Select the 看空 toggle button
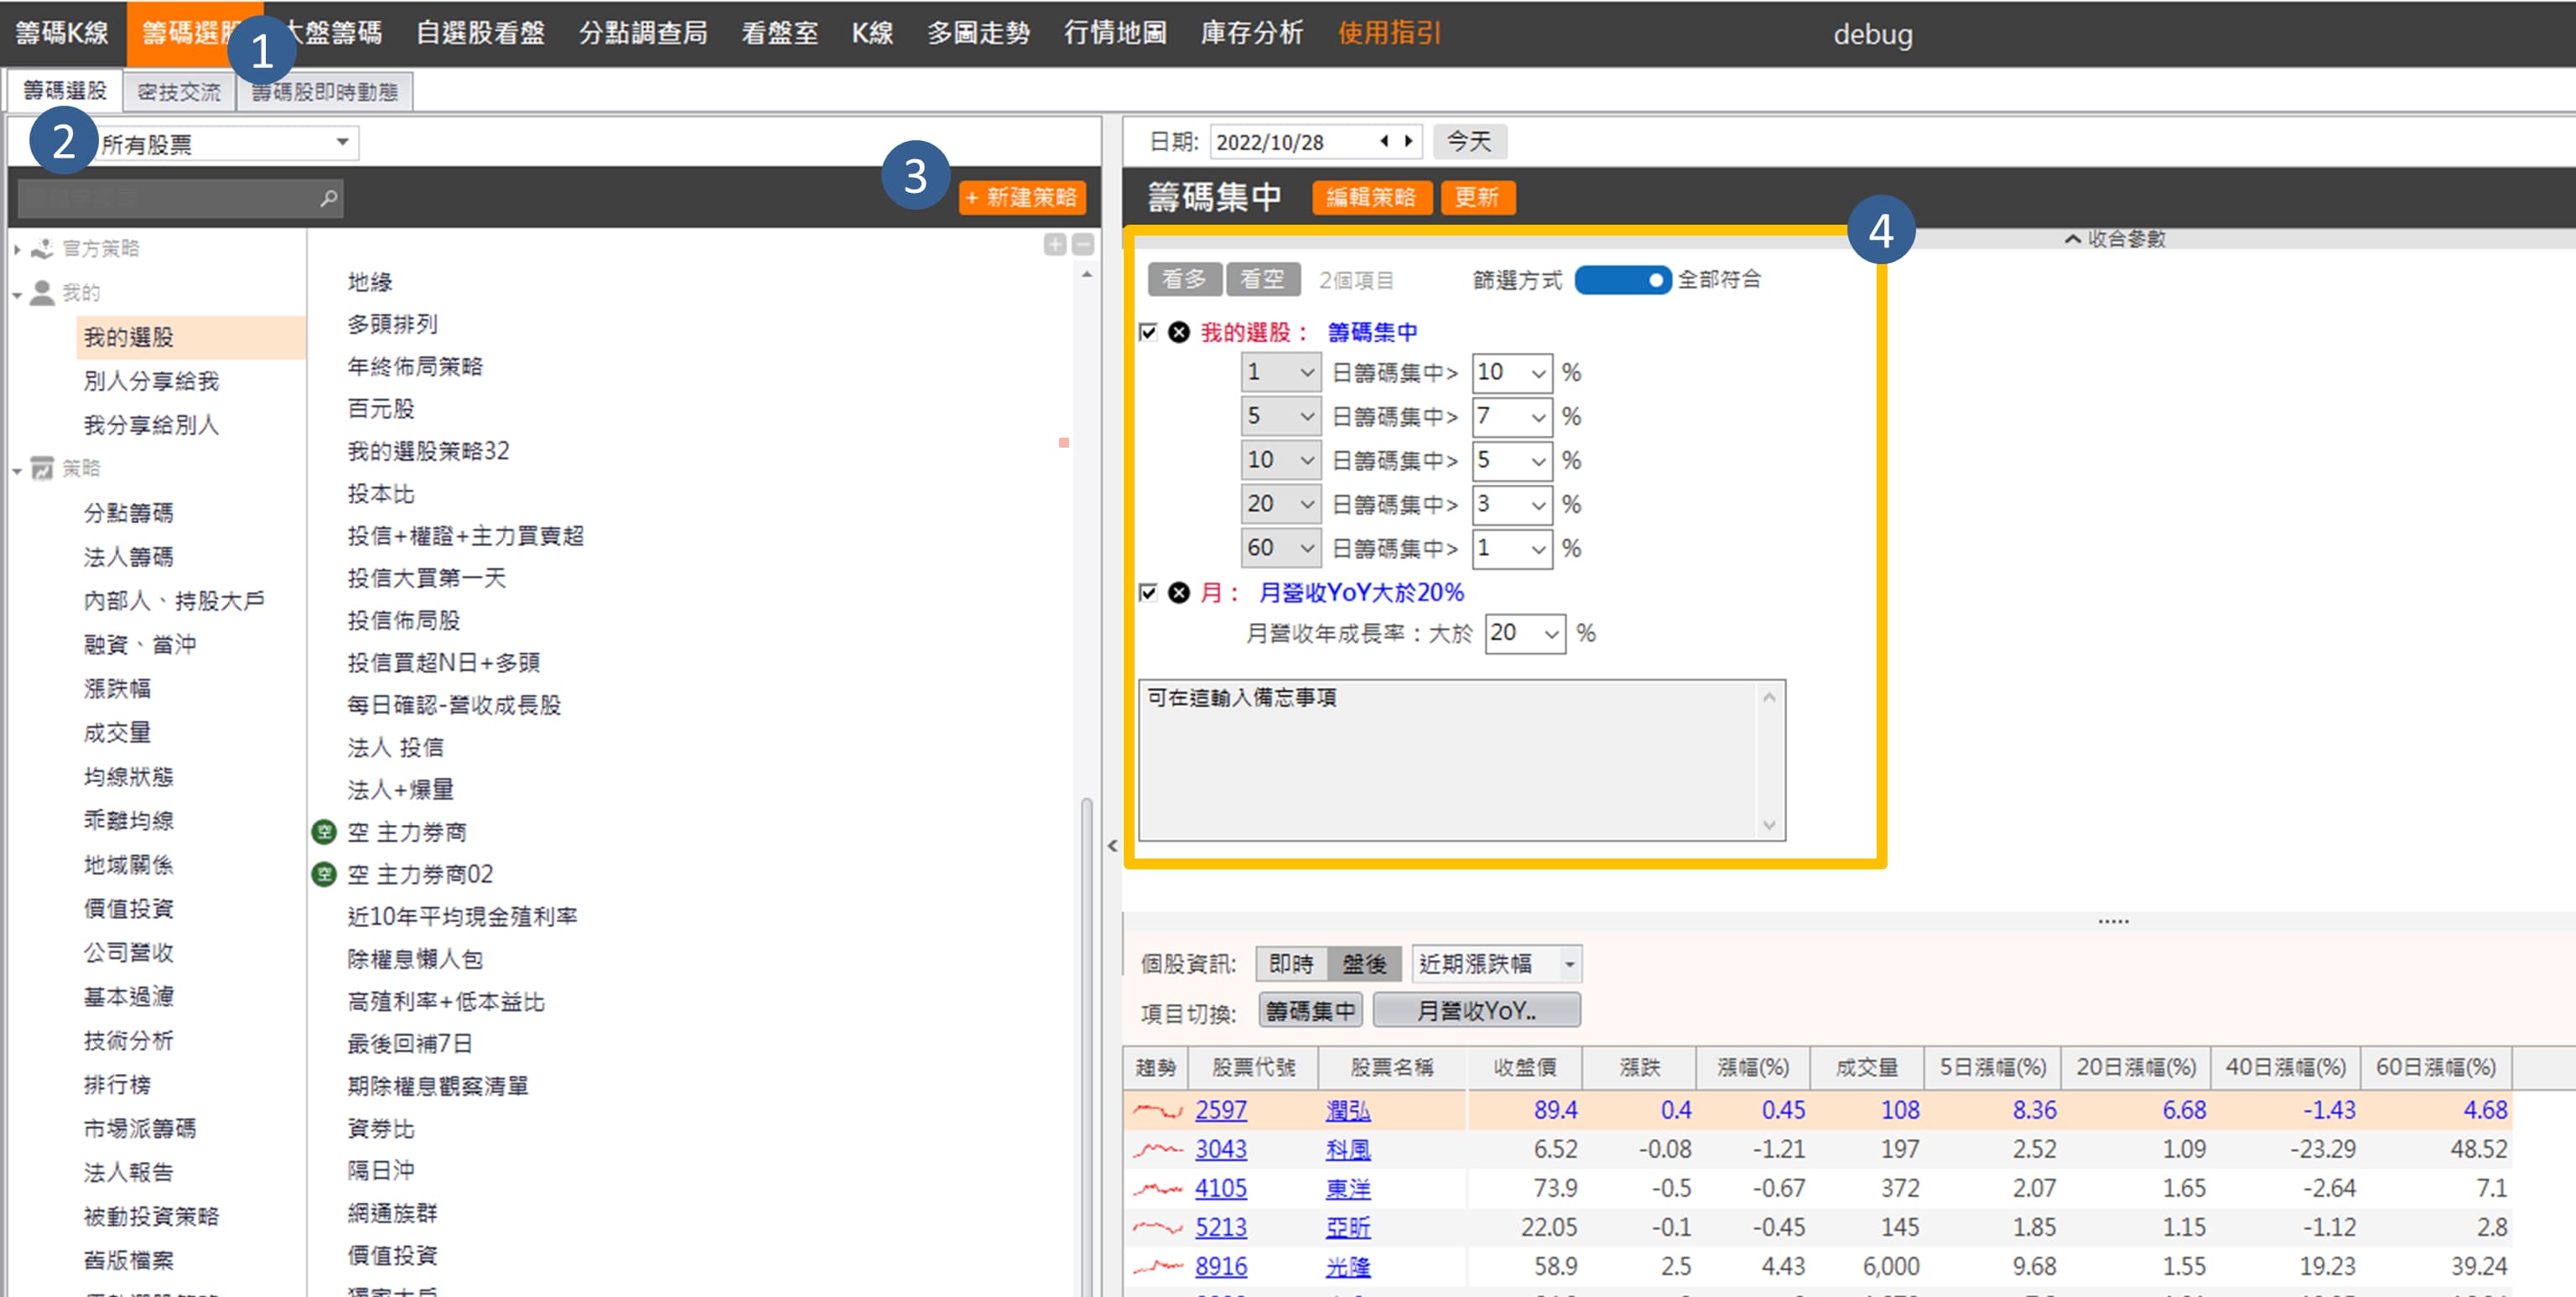 click(x=1262, y=279)
